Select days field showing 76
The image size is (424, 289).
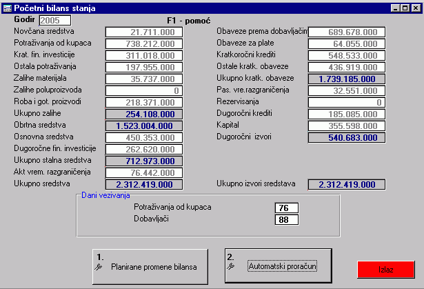[287, 208]
